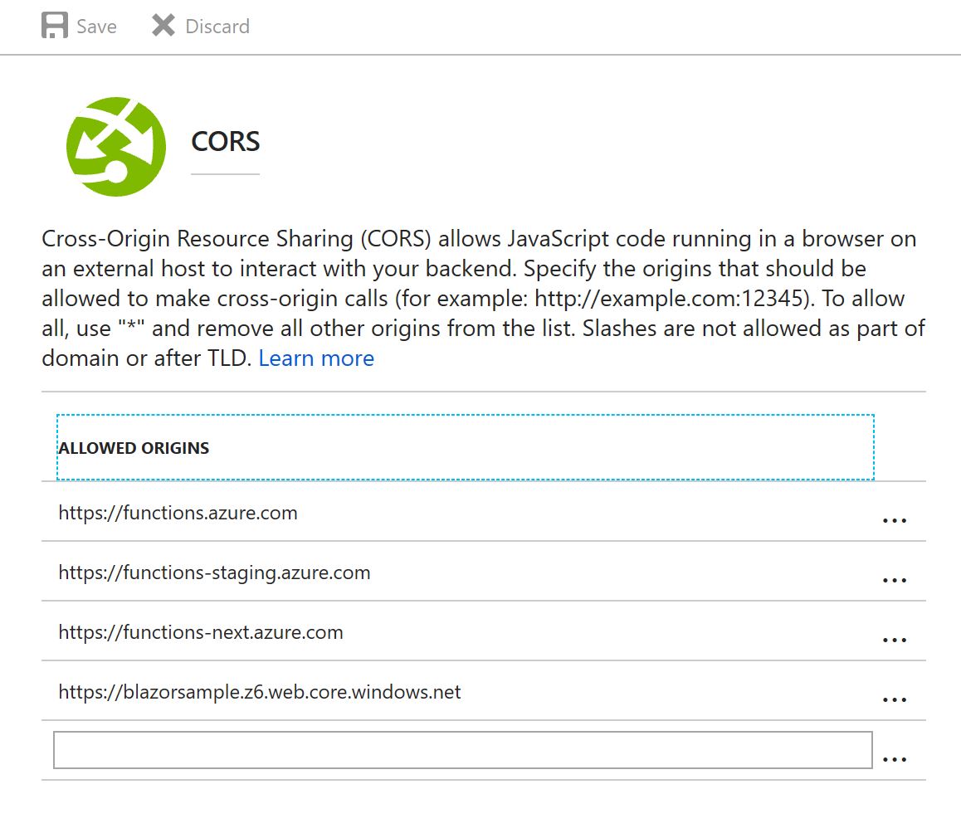
Task: Open the Learn more link
Action: tap(316, 358)
